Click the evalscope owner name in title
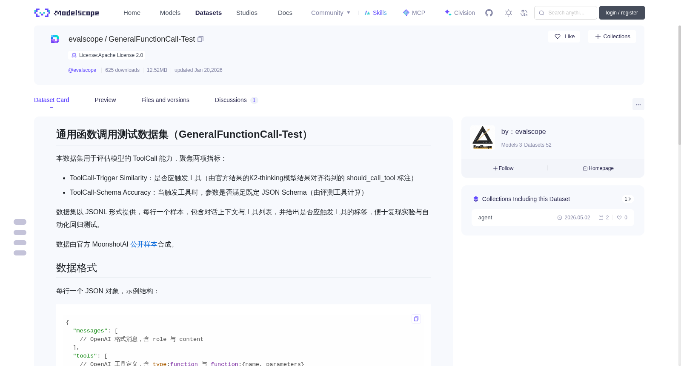The image size is (681, 366). point(86,39)
